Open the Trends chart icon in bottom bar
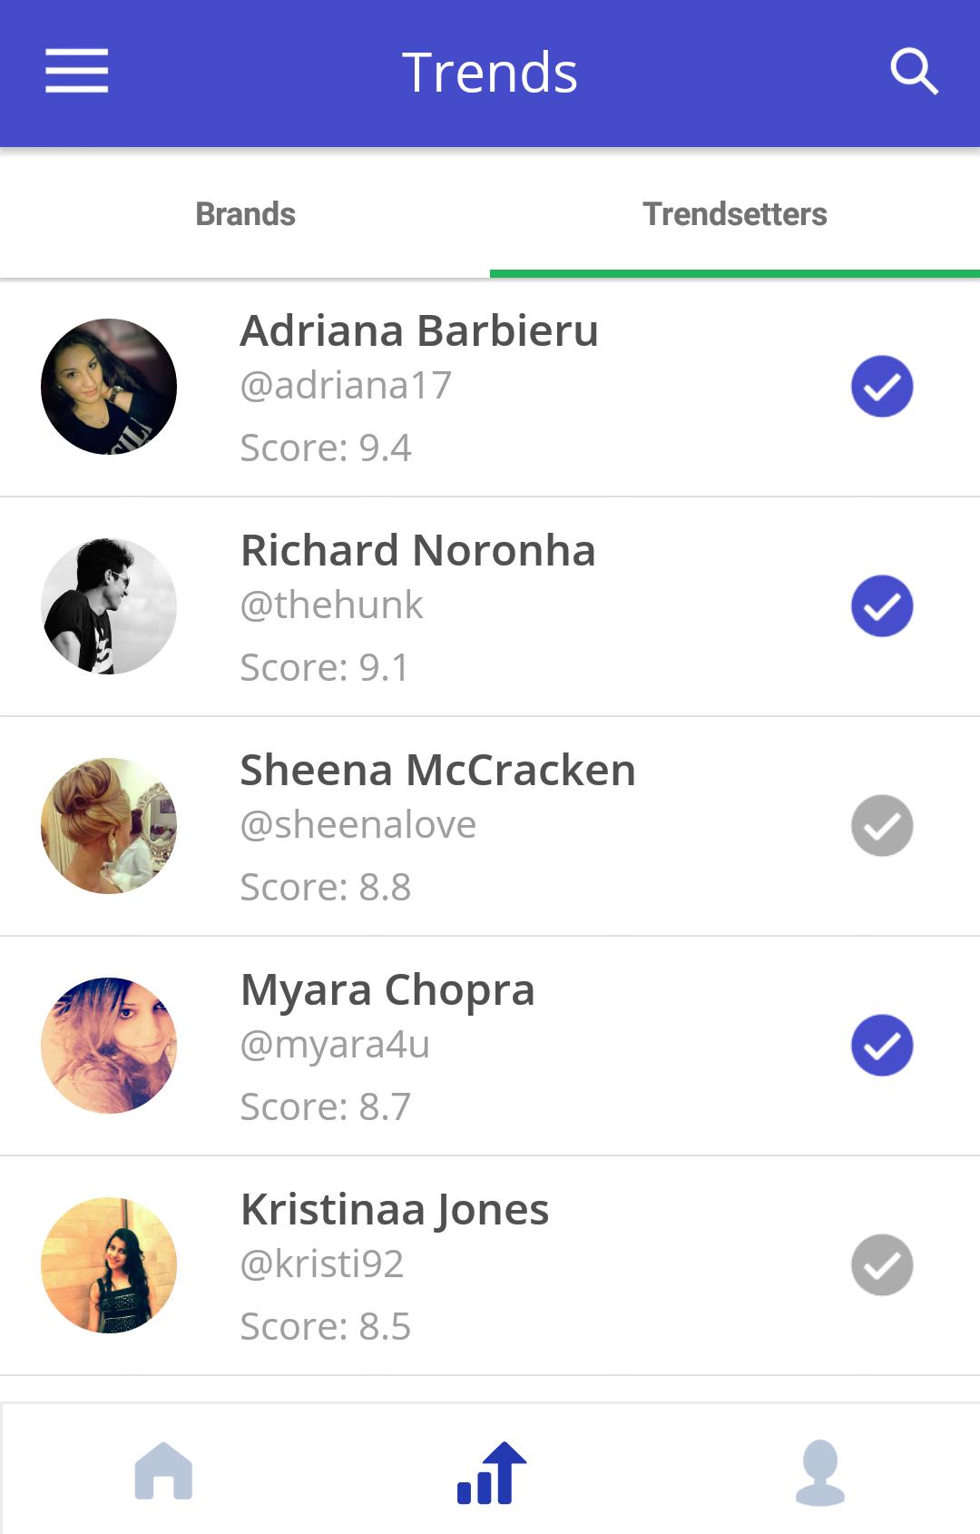The image size is (980, 1534). coord(491,1472)
